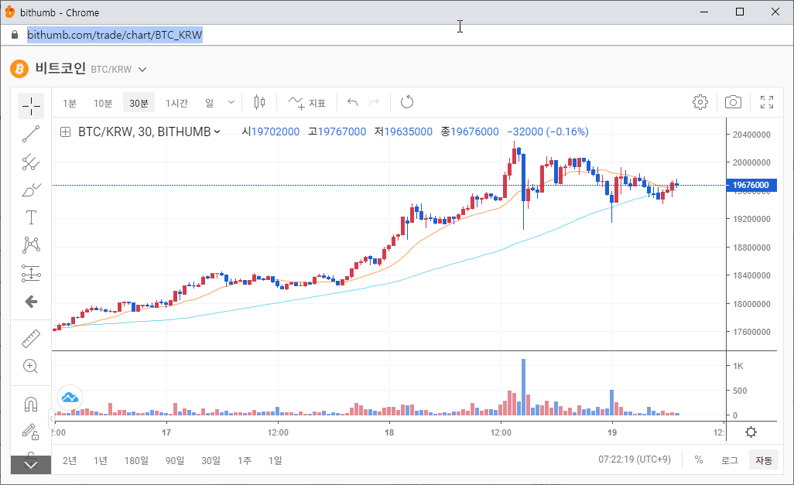Select the 30분 interval
The width and height of the screenshot is (794, 485).
coord(139,104)
